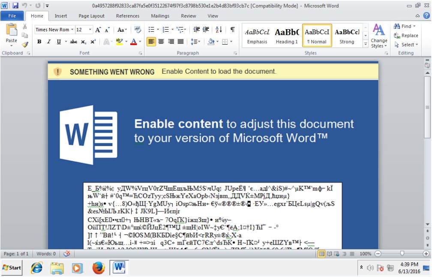Increase paragraph indent

coord(206,30)
